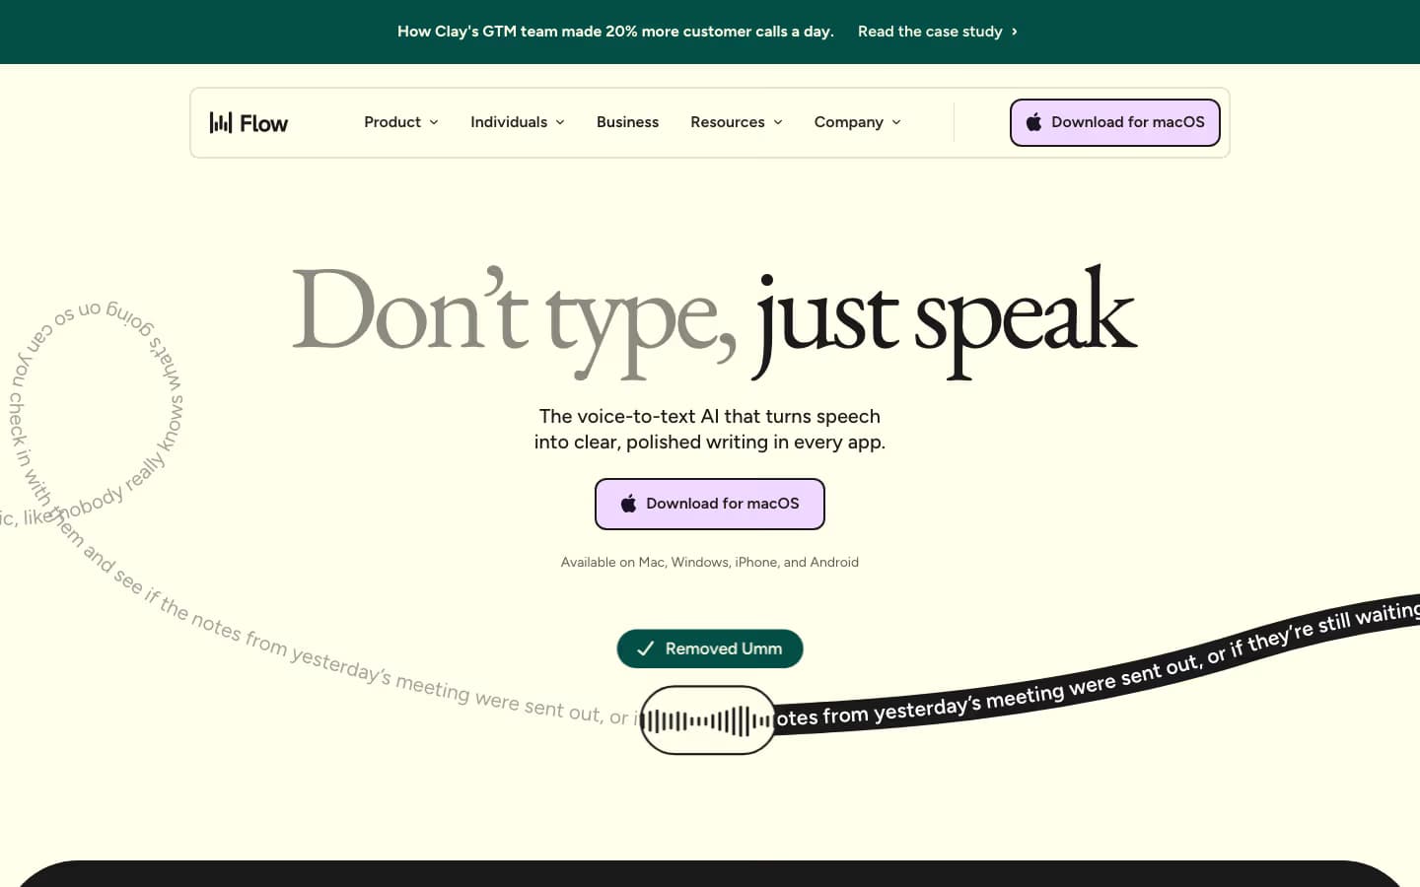The image size is (1420, 887).
Task: Click hero Download for macOS button
Action: click(710, 504)
